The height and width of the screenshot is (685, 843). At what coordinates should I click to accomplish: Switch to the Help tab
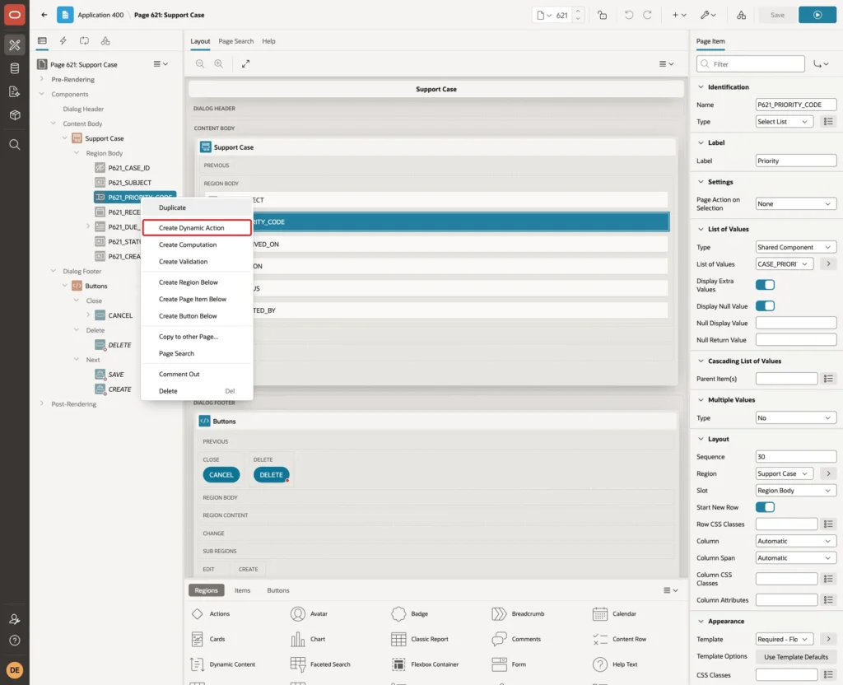[x=269, y=41]
